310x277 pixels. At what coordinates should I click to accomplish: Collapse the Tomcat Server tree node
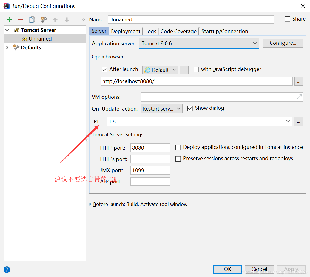[x=7, y=30]
